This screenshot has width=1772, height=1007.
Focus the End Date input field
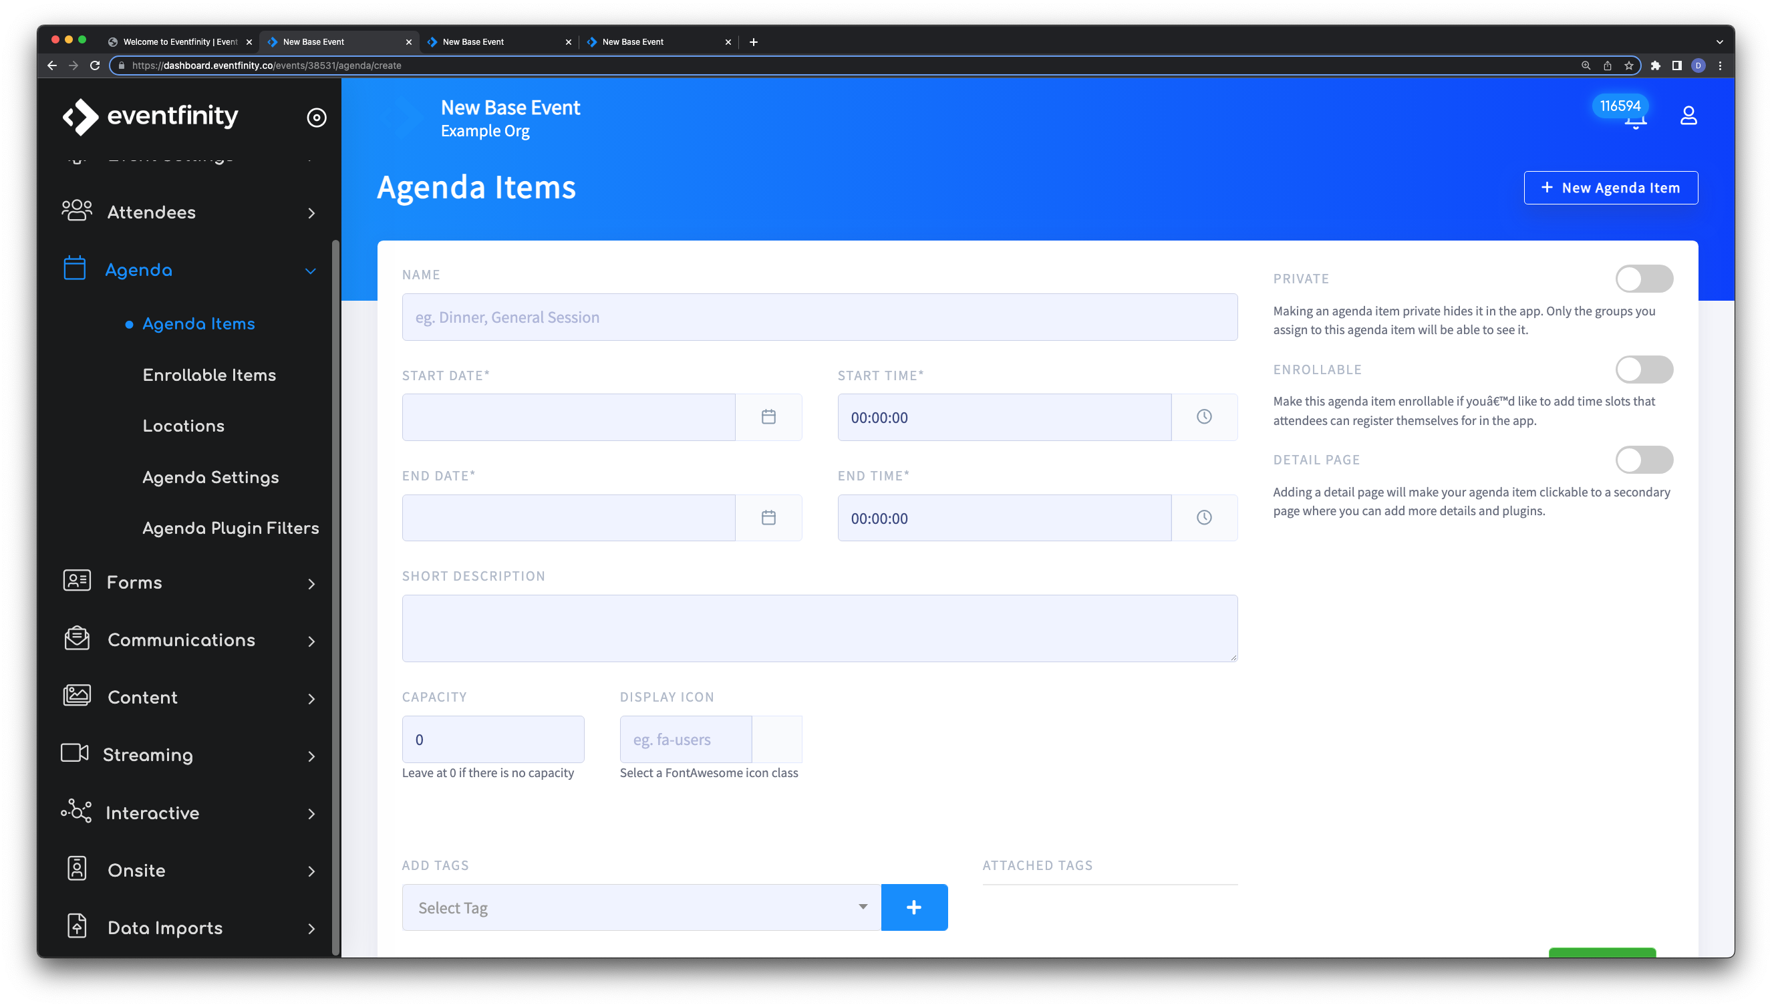pos(569,518)
